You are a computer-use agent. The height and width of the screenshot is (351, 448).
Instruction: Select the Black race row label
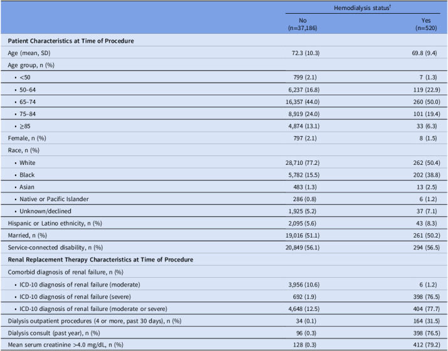(27, 175)
